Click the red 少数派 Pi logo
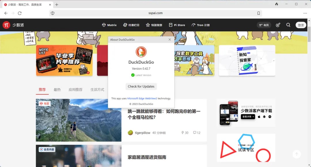The image size is (311, 167). [6, 25]
